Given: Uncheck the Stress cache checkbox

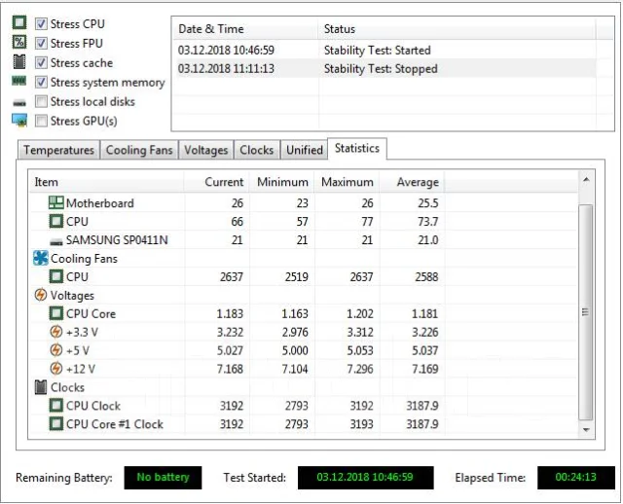Looking at the screenshot, I should click(x=41, y=62).
